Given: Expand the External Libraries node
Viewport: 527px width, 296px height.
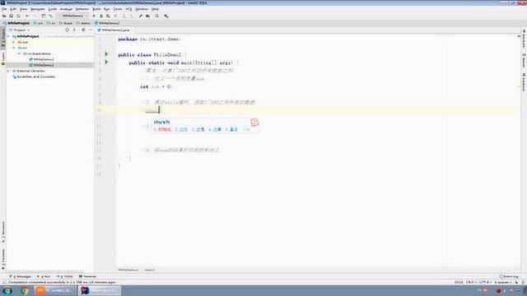Looking at the screenshot, I should point(8,71).
